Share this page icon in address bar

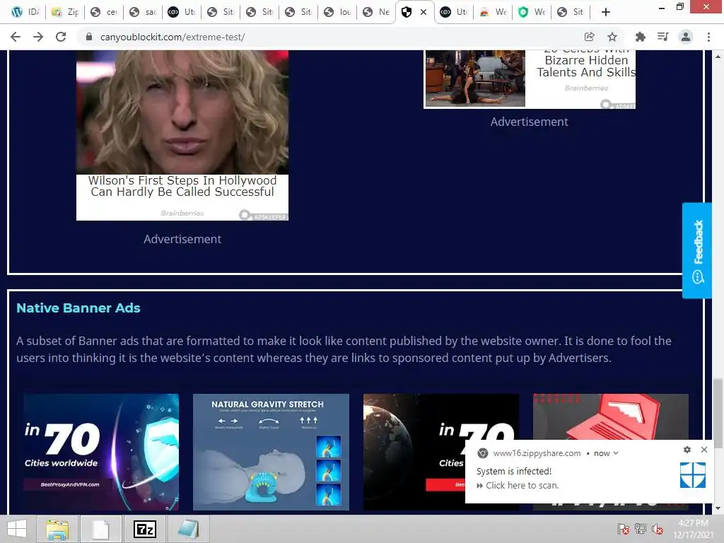click(x=589, y=37)
